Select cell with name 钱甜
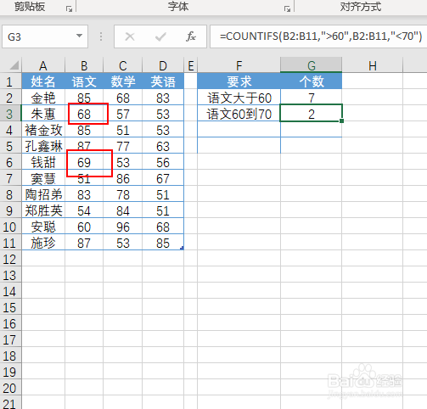 coord(43,162)
